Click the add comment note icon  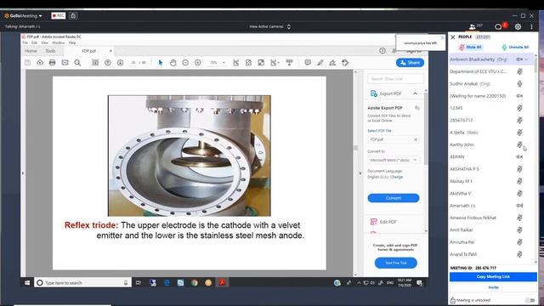point(308,63)
